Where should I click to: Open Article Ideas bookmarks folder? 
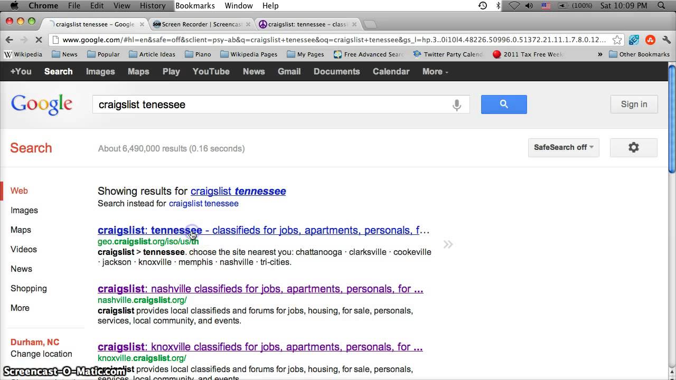(152, 54)
